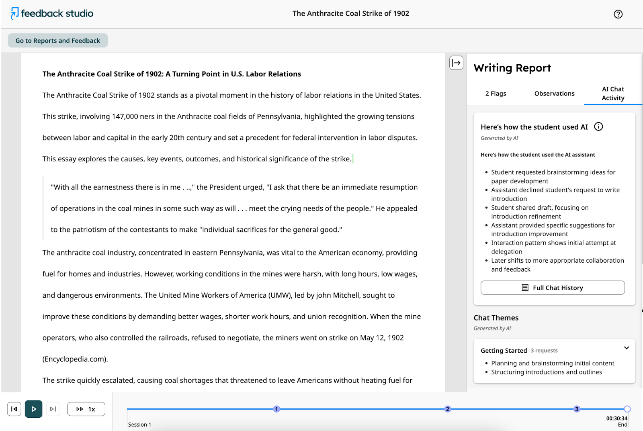This screenshot has height=431, width=643.
Task: Click the timeline end handle
Action: 627,409
